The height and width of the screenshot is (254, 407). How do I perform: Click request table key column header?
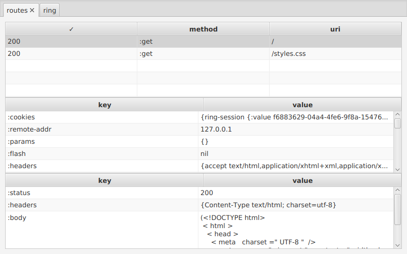[x=104, y=105]
